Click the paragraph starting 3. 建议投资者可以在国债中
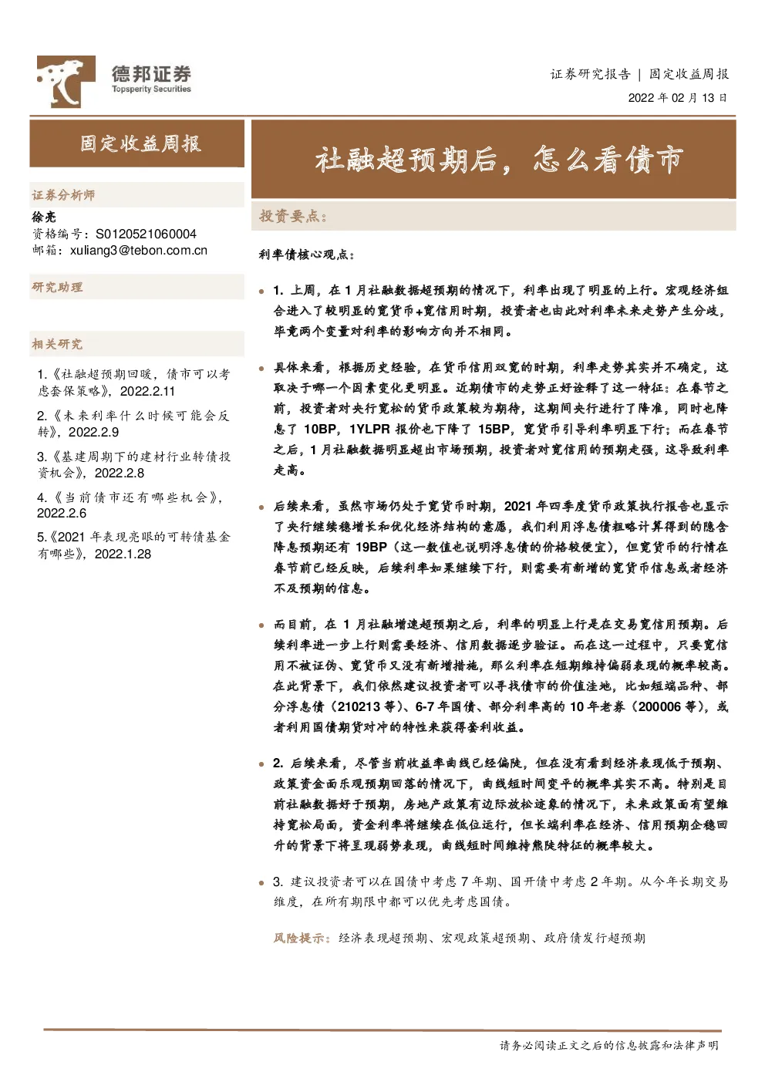The image size is (765, 1082). pos(500,892)
